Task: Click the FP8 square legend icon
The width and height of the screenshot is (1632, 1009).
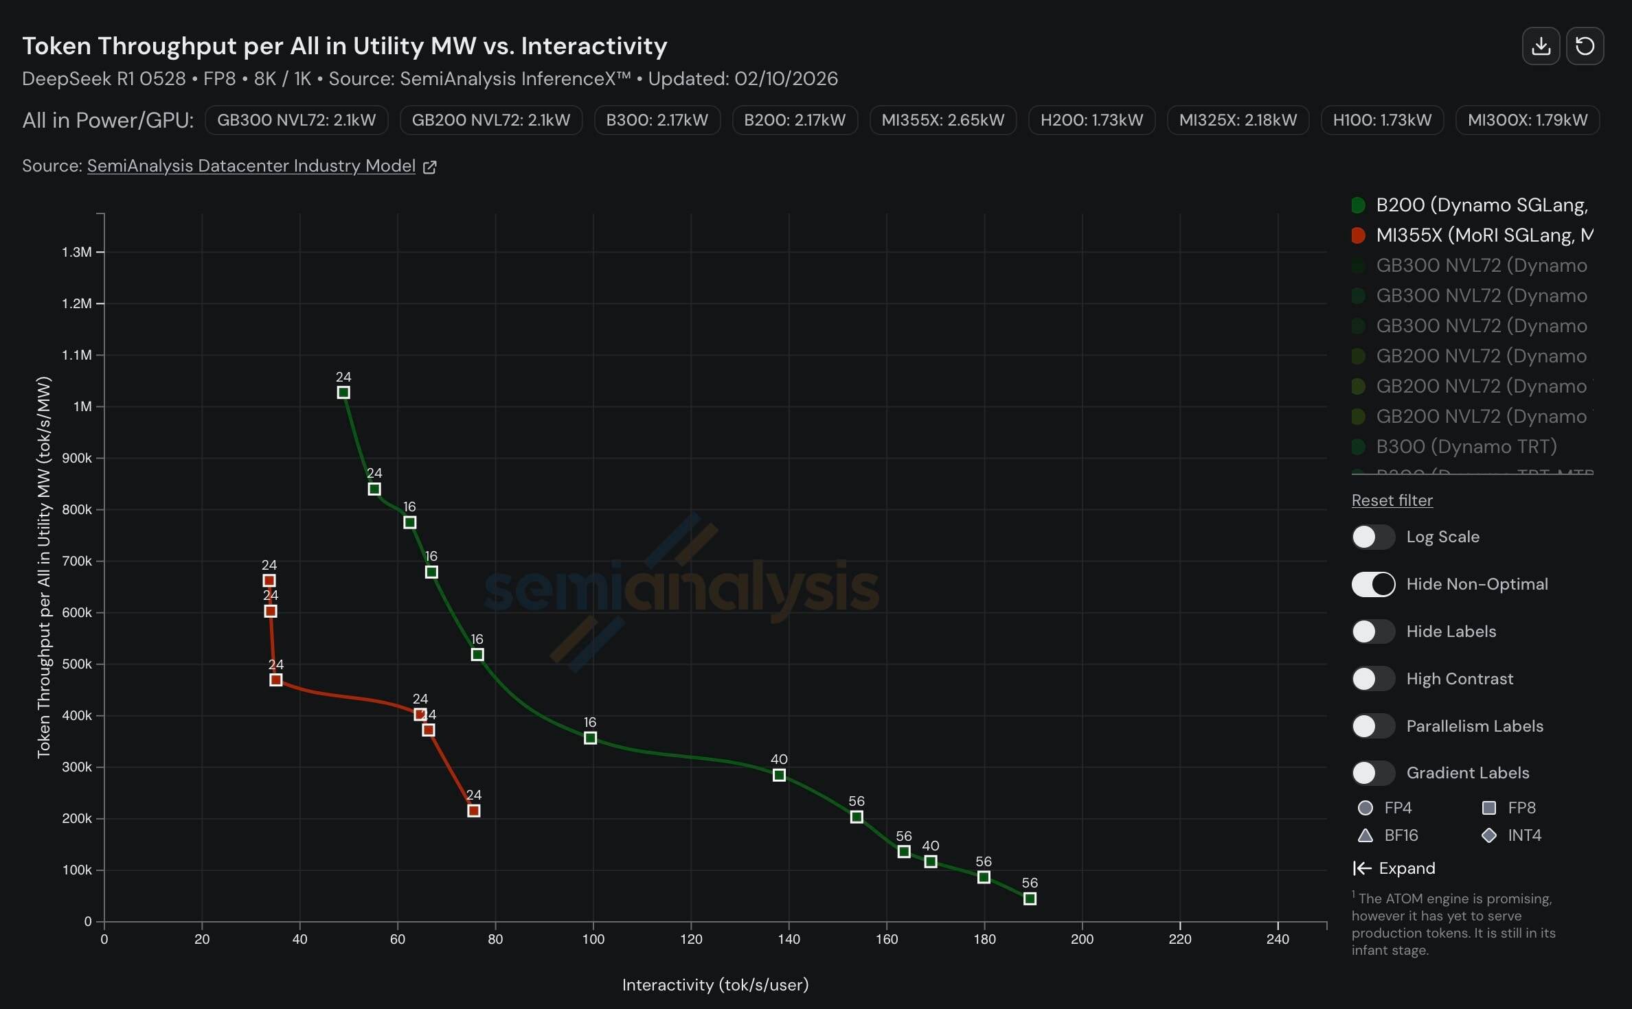Action: (x=1489, y=808)
